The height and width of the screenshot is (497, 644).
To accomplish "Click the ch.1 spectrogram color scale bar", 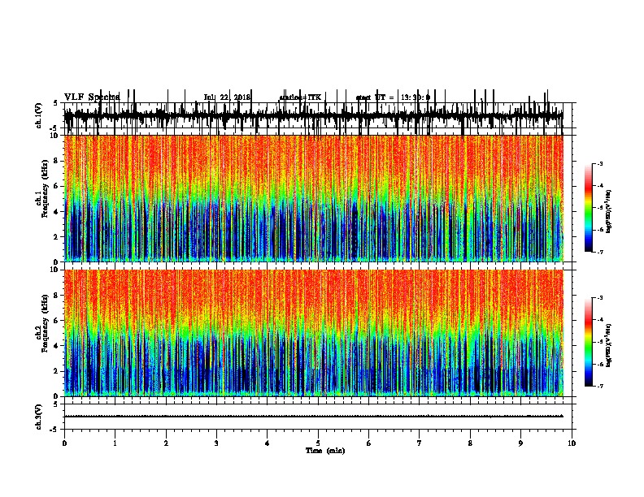I will [589, 208].
